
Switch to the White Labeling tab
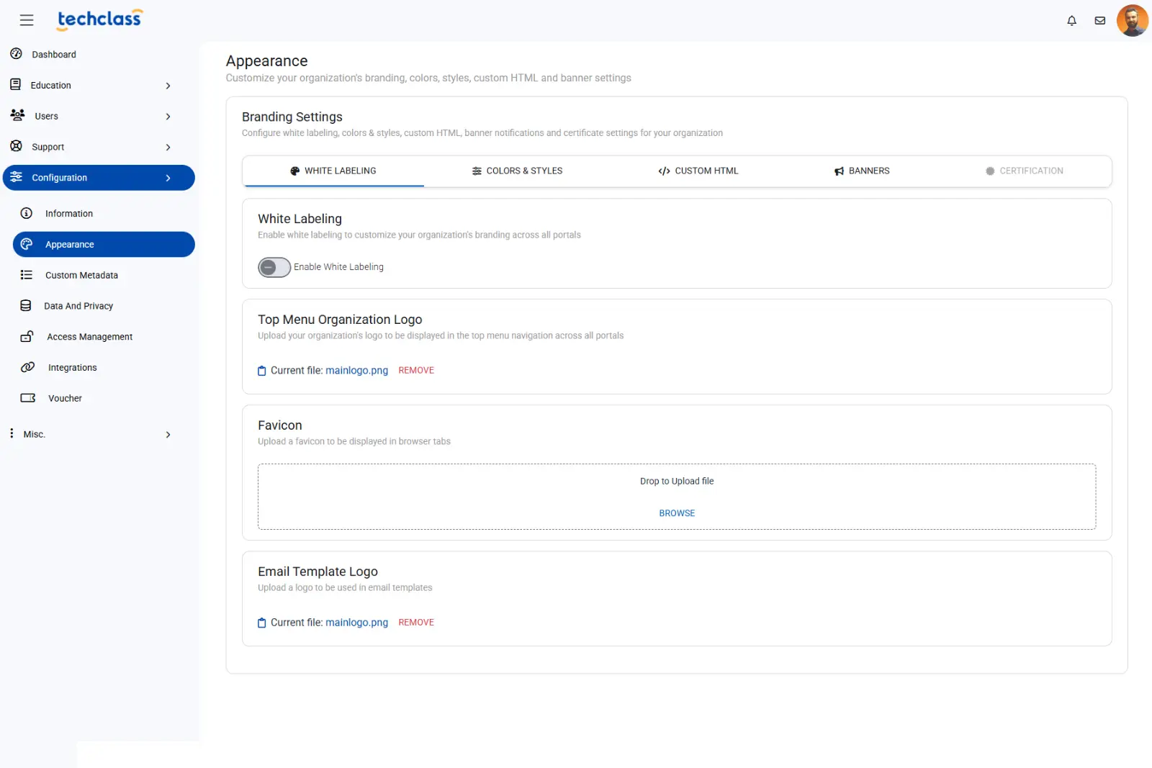pyautogui.click(x=333, y=171)
